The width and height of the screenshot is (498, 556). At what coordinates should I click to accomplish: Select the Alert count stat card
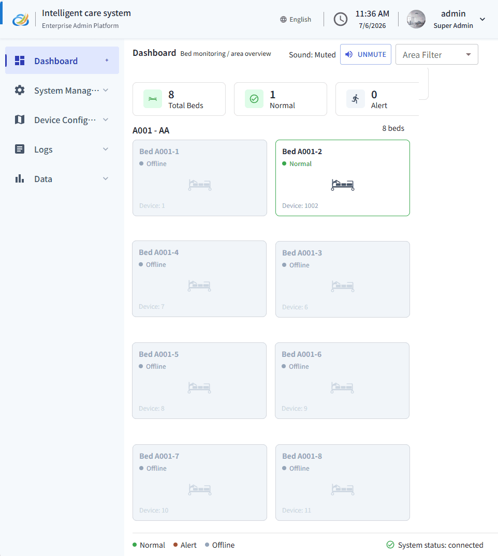pos(377,99)
